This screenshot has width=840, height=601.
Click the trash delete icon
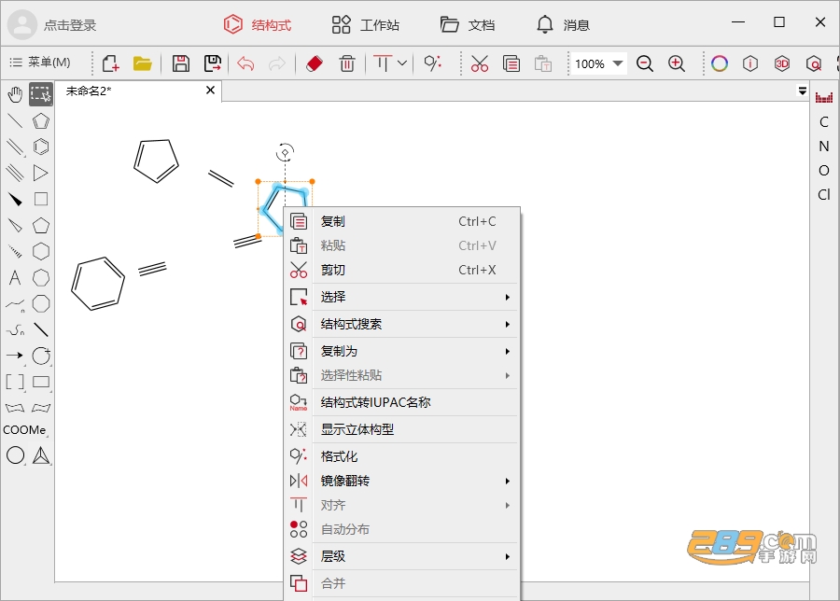pyautogui.click(x=347, y=63)
